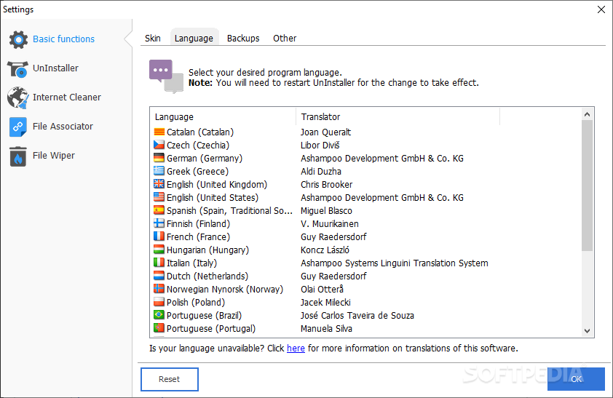
Task: Click translator name Joan Queralt
Action: coord(325,132)
